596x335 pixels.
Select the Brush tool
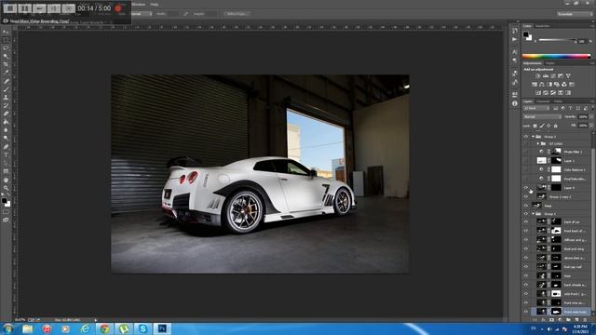coord(6,89)
